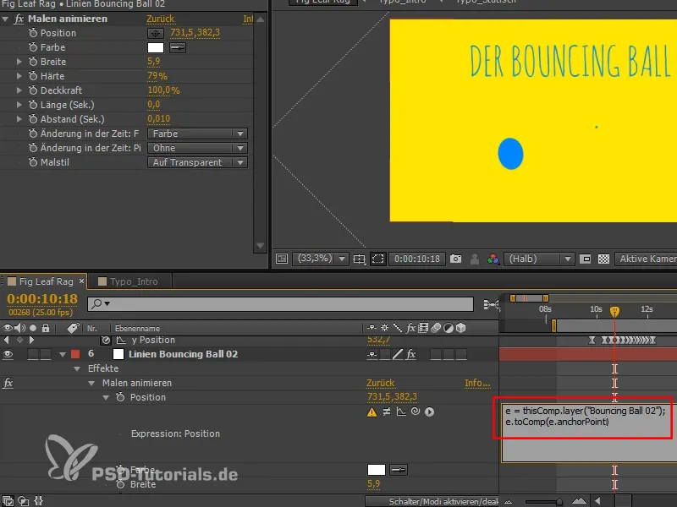Hide the Linien Bouncing Ball 02 layer
Viewport: 677px width, 507px height.
pos(7,354)
